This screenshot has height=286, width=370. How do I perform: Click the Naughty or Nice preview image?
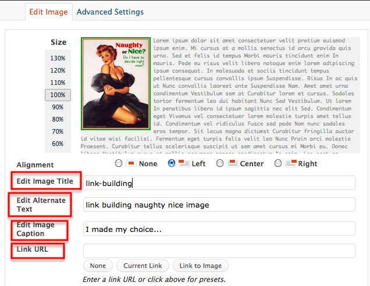click(116, 84)
